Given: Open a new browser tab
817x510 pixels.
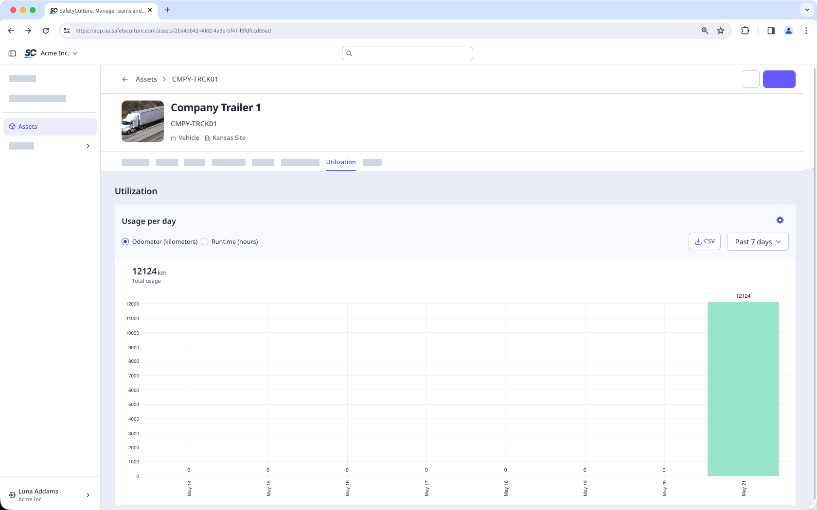Looking at the screenshot, I should click(167, 10).
